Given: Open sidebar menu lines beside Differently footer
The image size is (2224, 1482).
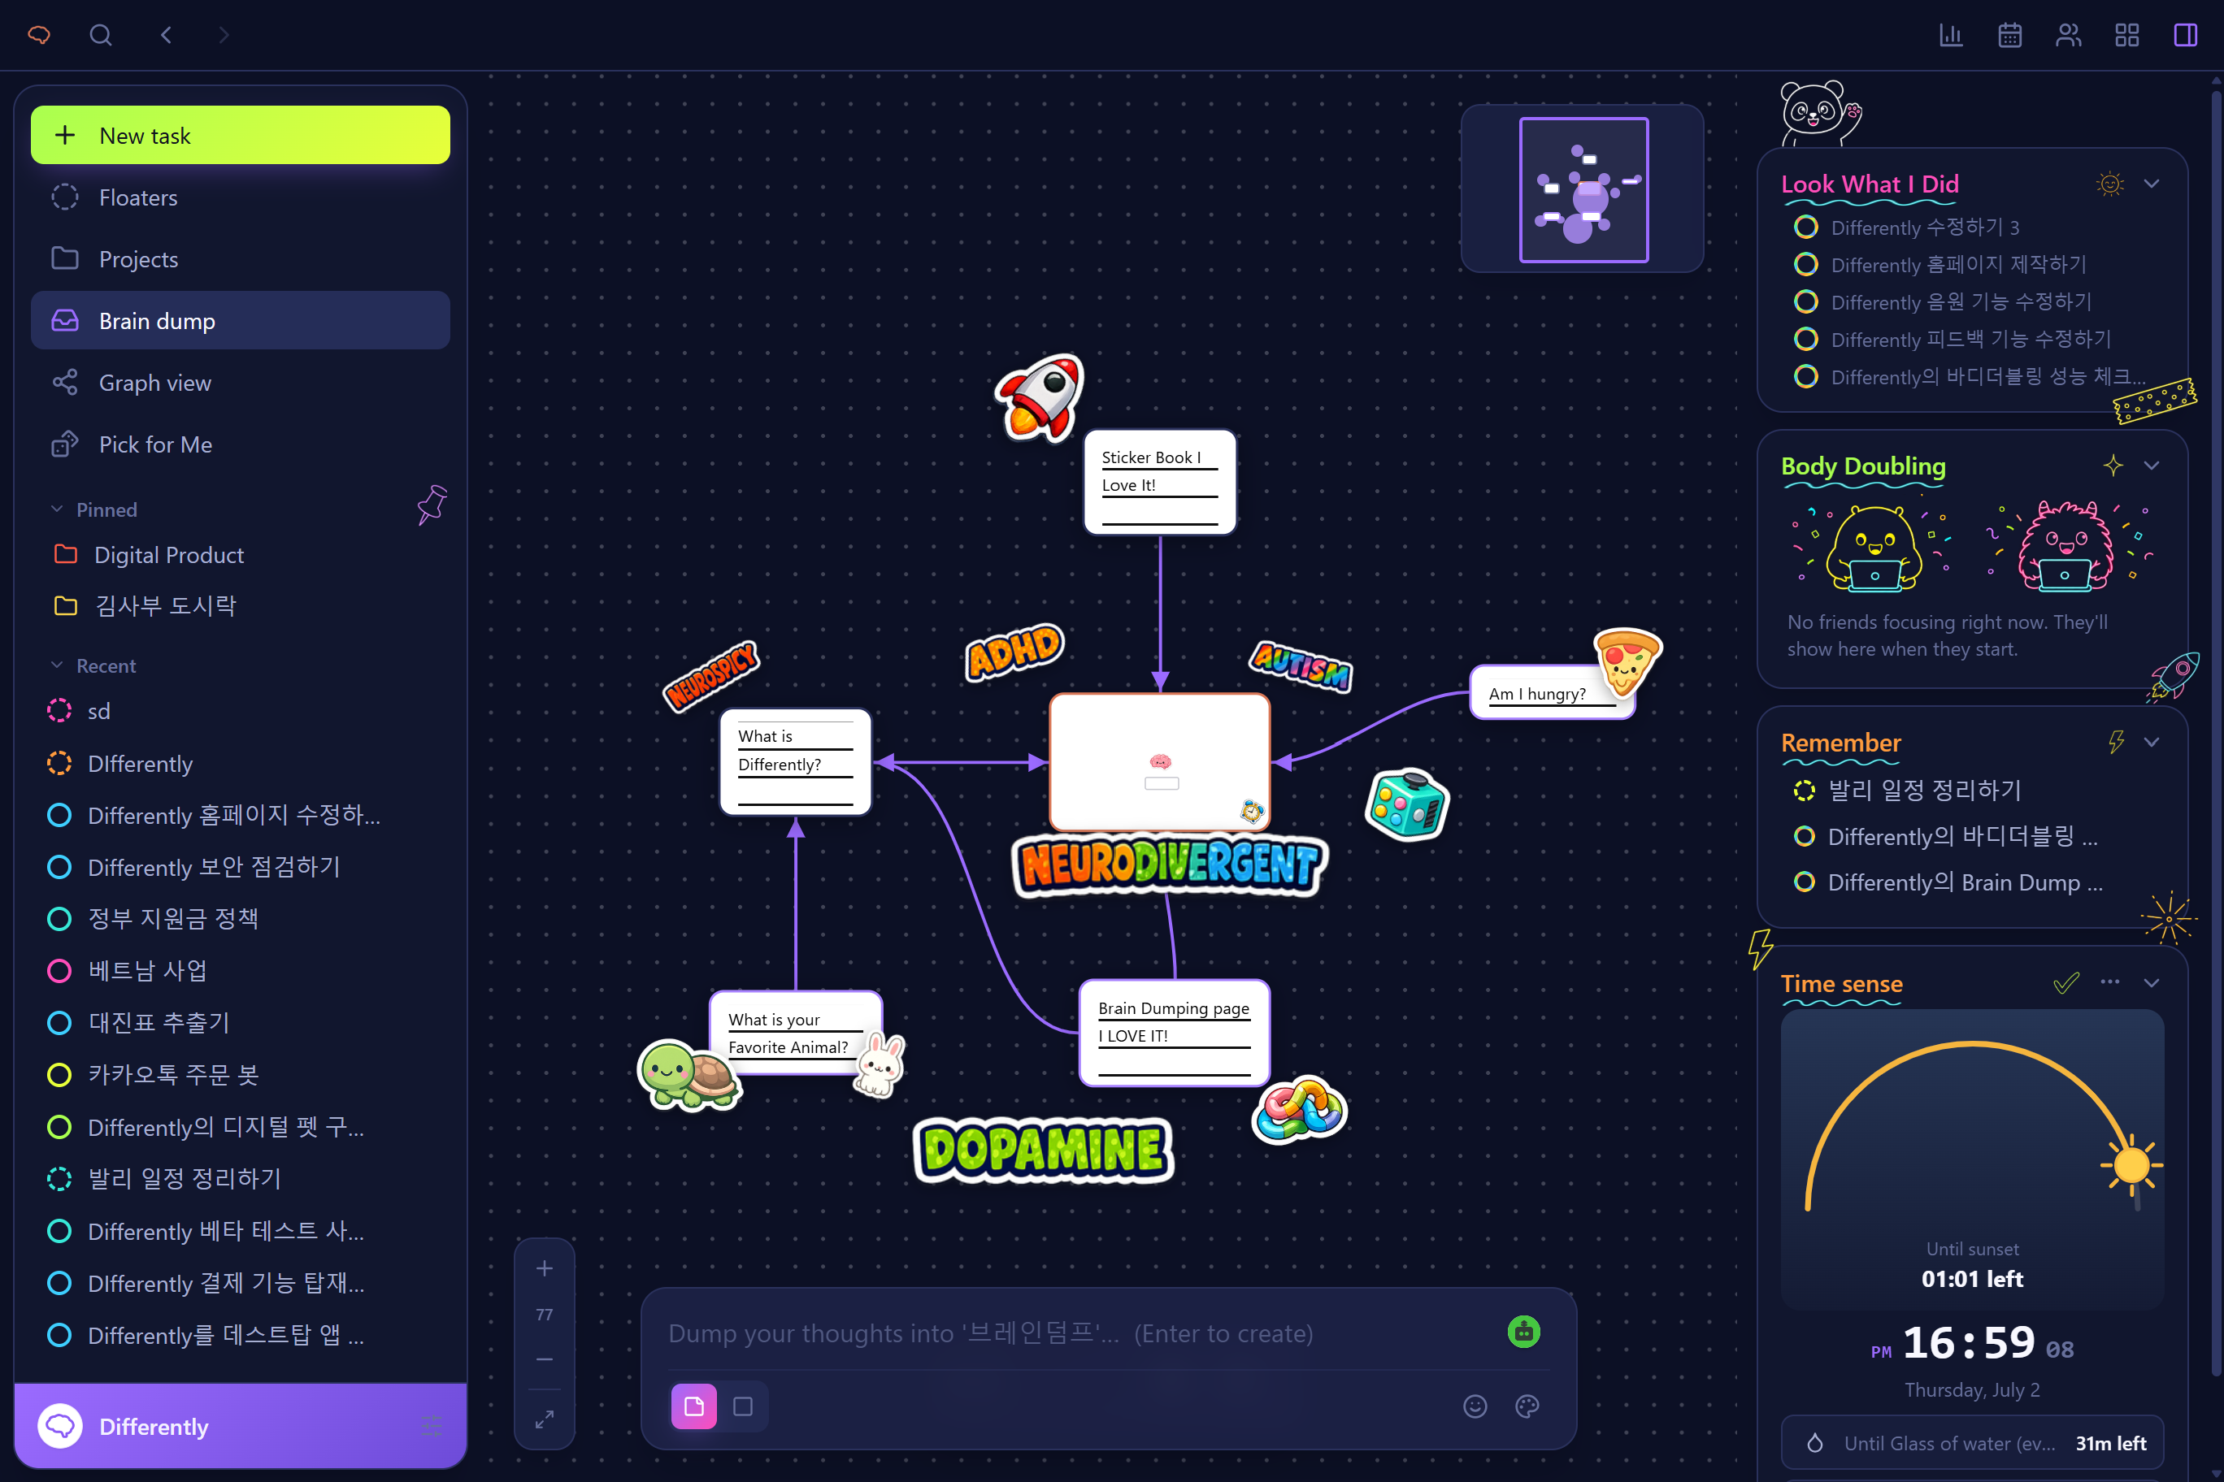Looking at the screenshot, I should click(x=431, y=1425).
